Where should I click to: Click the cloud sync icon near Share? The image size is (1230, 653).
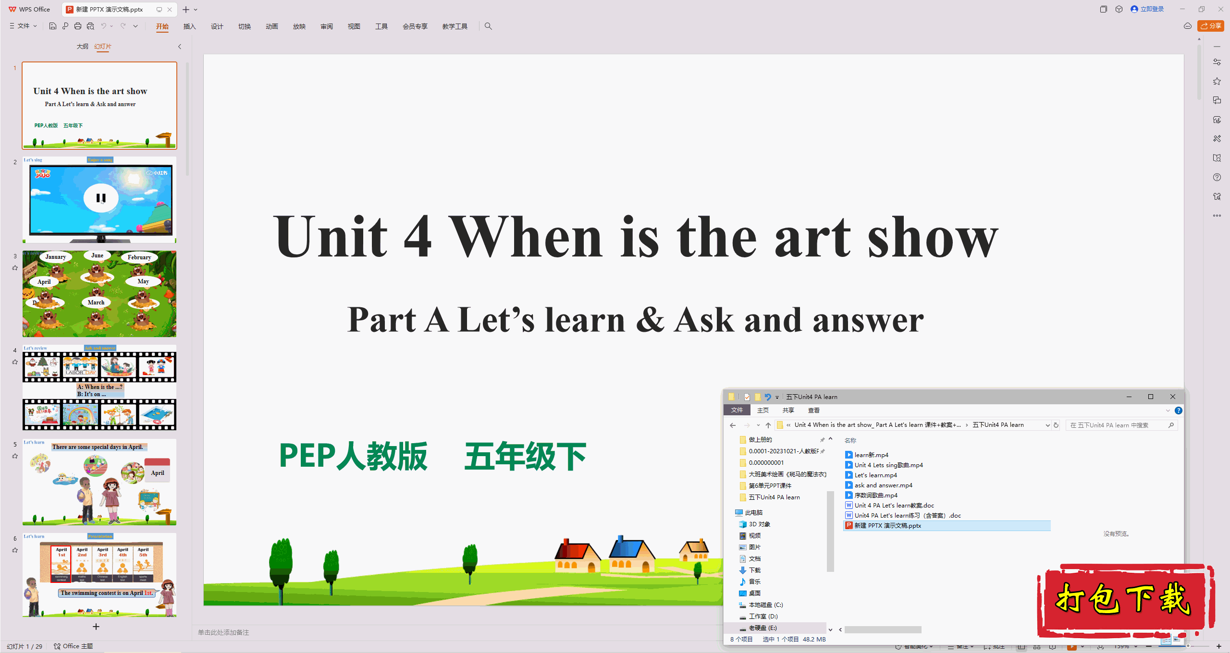[x=1188, y=26]
